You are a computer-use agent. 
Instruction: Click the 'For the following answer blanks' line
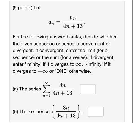[x=64, y=37]
